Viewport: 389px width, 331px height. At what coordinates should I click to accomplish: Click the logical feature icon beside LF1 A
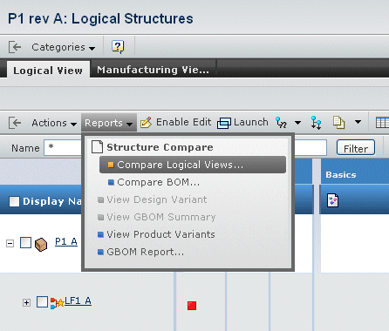(58, 303)
